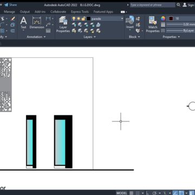195x195 pixels.
Task: Open the Text tool dropdown arrow
Action: click(x=23, y=30)
